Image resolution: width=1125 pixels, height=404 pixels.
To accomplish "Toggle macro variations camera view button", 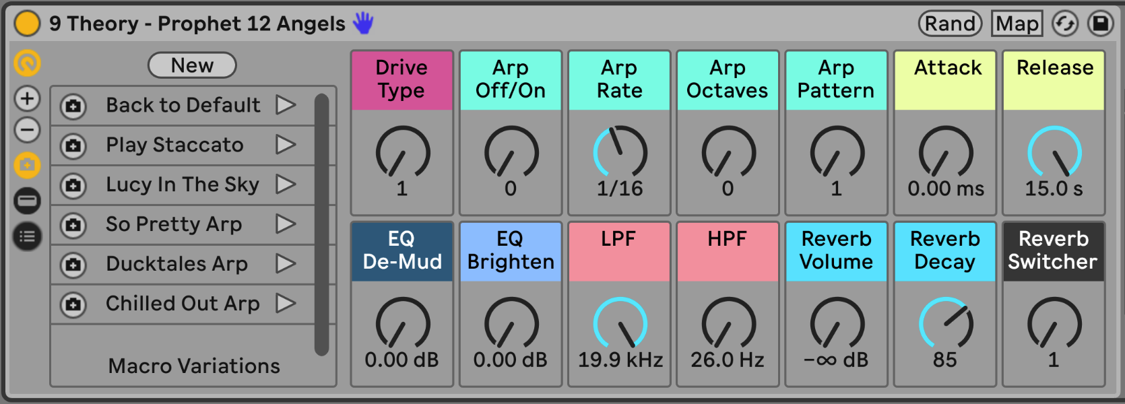I will click(28, 165).
